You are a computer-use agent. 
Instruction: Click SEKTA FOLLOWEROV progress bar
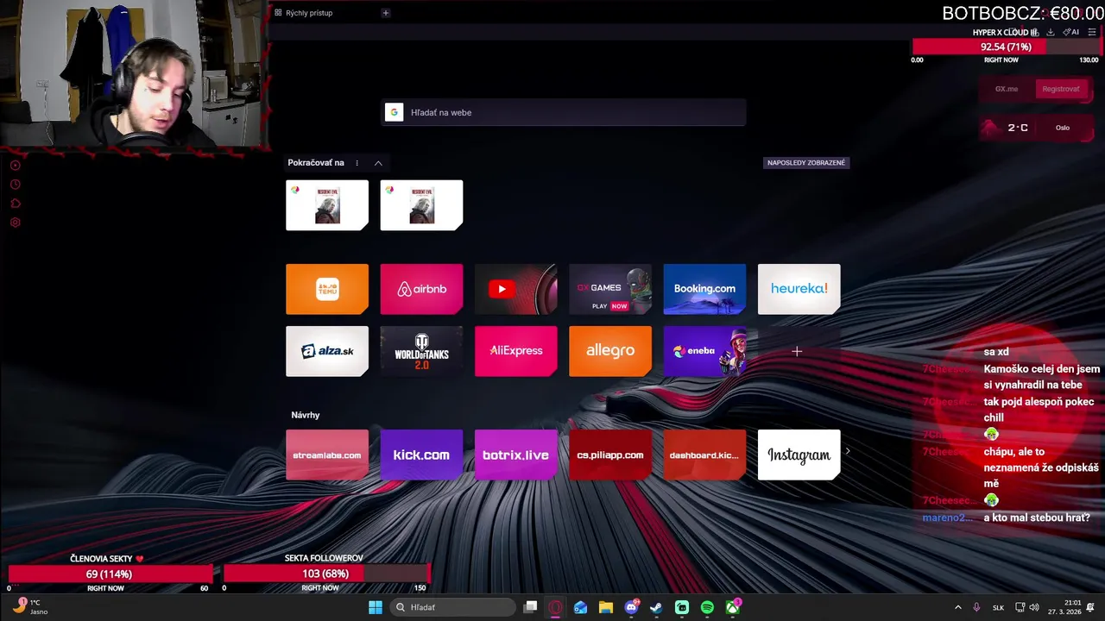click(x=325, y=574)
